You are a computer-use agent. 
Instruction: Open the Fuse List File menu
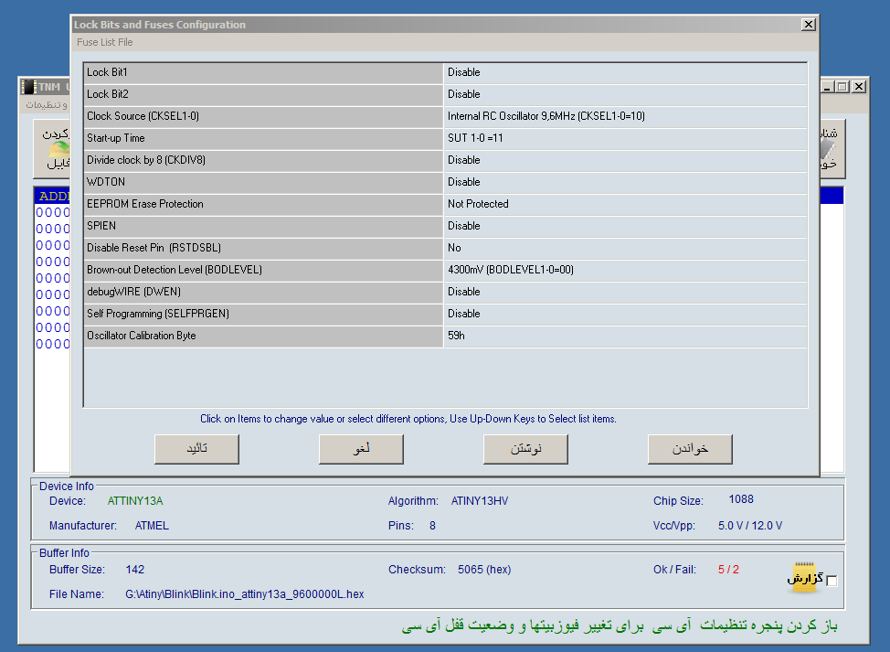104,42
